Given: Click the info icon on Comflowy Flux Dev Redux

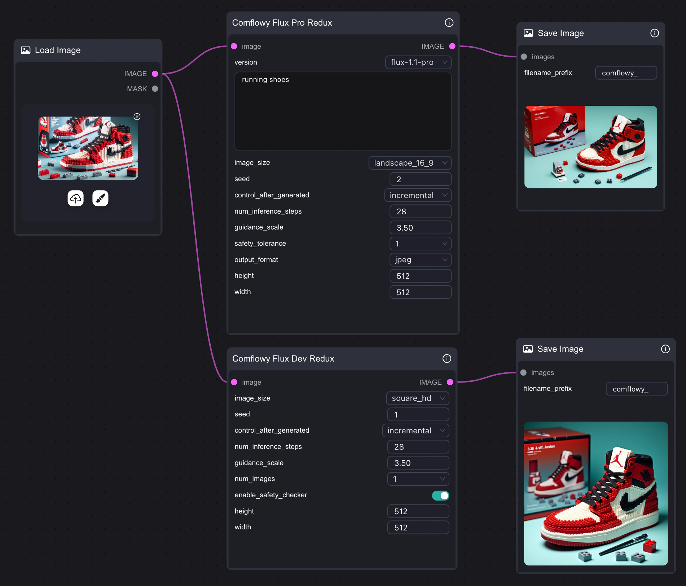Looking at the screenshot, I should pos(447,358).
